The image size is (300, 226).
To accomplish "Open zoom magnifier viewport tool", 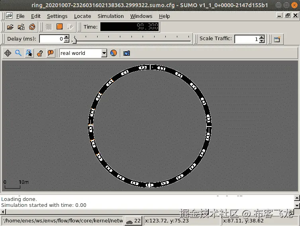I will click(x=18, y=53).
